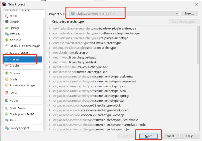Expand net.databinder data-app entry
Image resolution: width=202 pixels, height=141 pixels.
point(49,52)
